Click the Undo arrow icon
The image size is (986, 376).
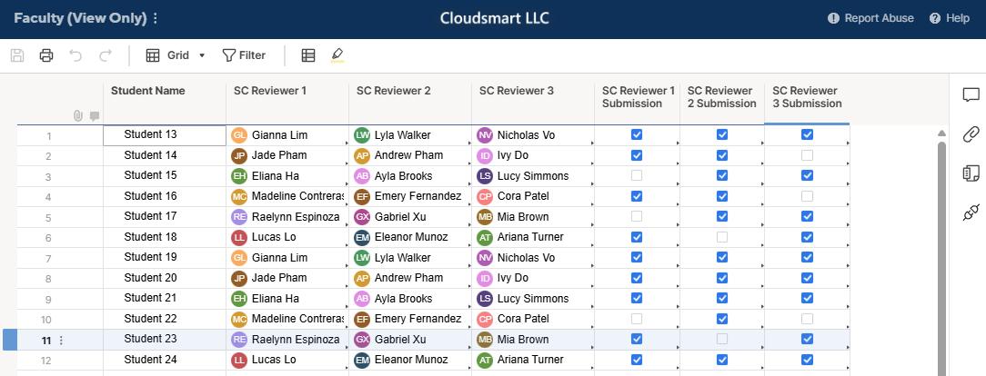[x=75, y=55]
